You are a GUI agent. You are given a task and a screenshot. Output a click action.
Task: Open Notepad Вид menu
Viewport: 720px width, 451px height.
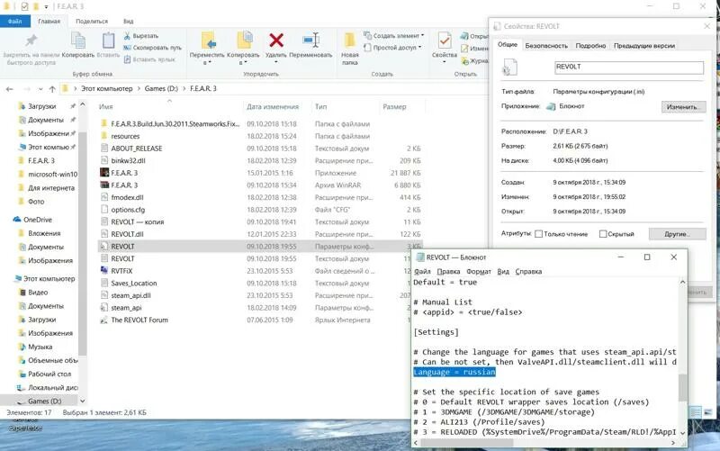(503, 272)
